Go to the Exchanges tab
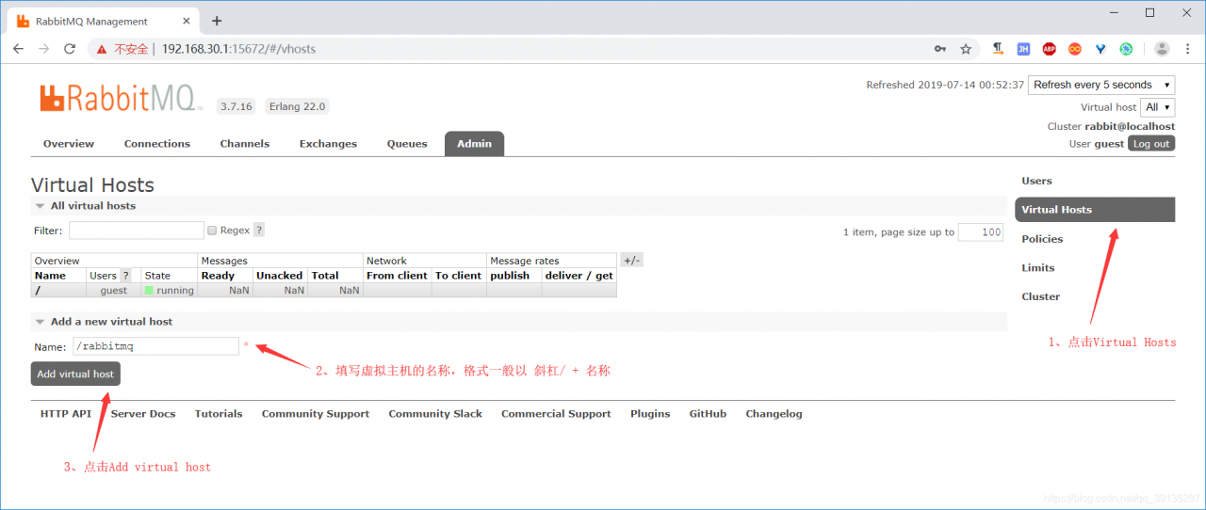Viewport: 1206px width, 510px height. pos(328,144)
